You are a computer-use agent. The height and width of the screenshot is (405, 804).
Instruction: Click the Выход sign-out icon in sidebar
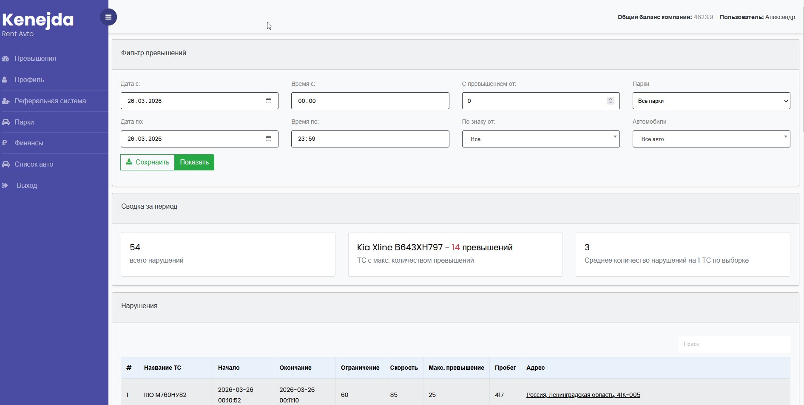pos(5,186)
